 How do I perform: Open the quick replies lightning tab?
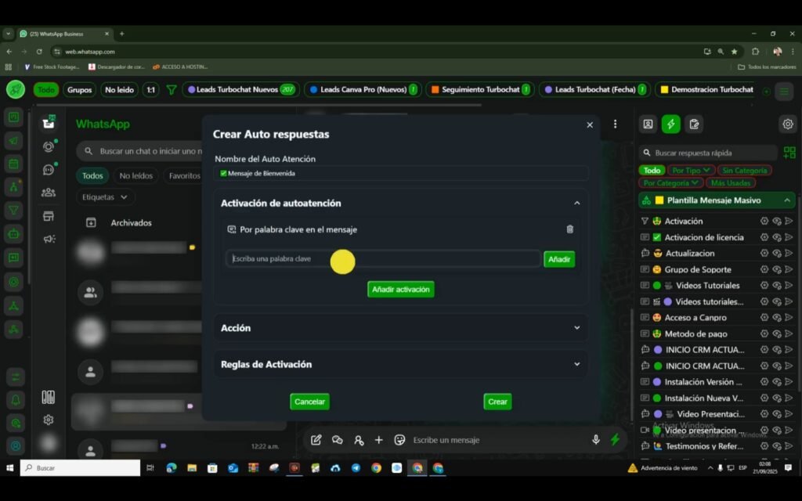pos(670,124)
